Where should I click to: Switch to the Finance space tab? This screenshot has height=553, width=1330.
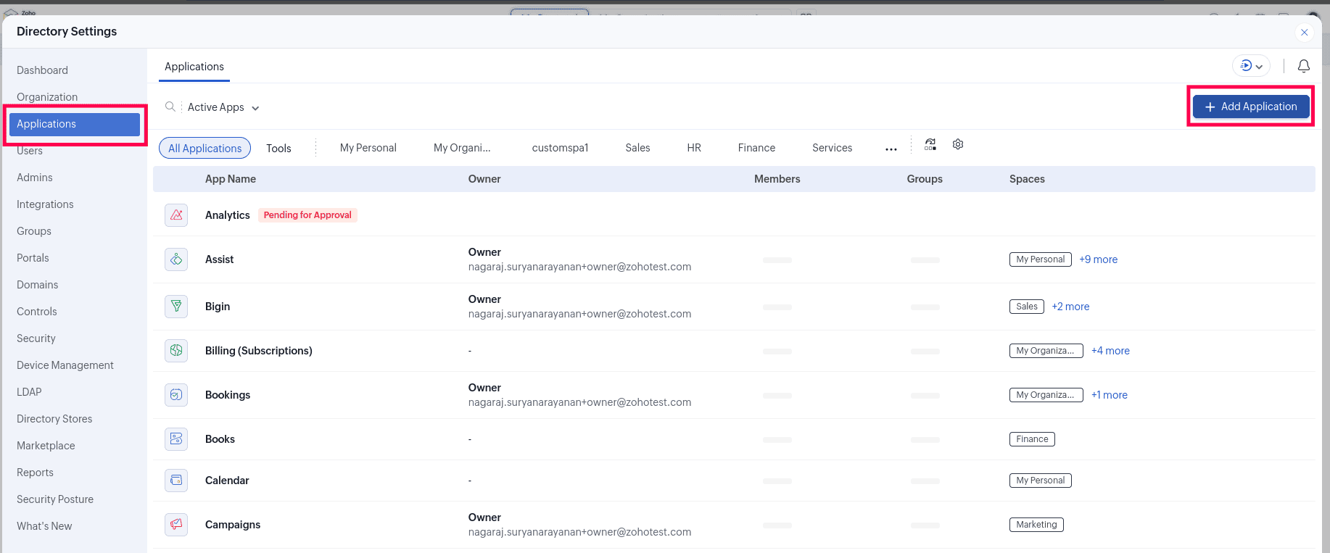(x=756, y=148)
